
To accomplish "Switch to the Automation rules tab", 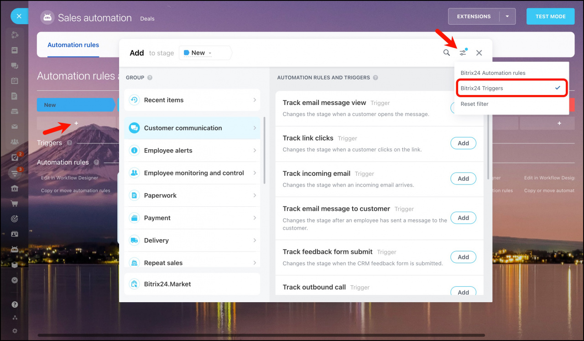I will [x=73, y=45].
